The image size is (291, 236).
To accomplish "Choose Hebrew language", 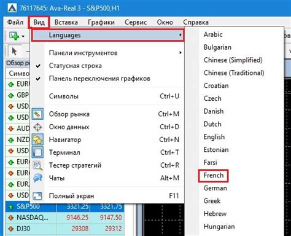I will tap(215, 214).
